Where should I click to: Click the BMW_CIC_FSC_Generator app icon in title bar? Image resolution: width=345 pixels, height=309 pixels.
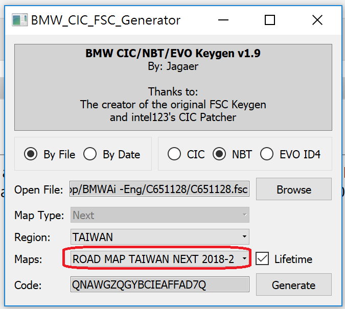pyautogui.click(x=19, y=20)
